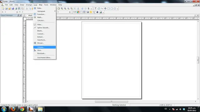
Task: Close the Object Manager panel
Action: 21,15
